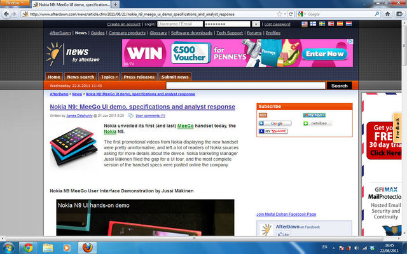
Task: Click the volume speaker tray icon
Action: pos(357,248)
